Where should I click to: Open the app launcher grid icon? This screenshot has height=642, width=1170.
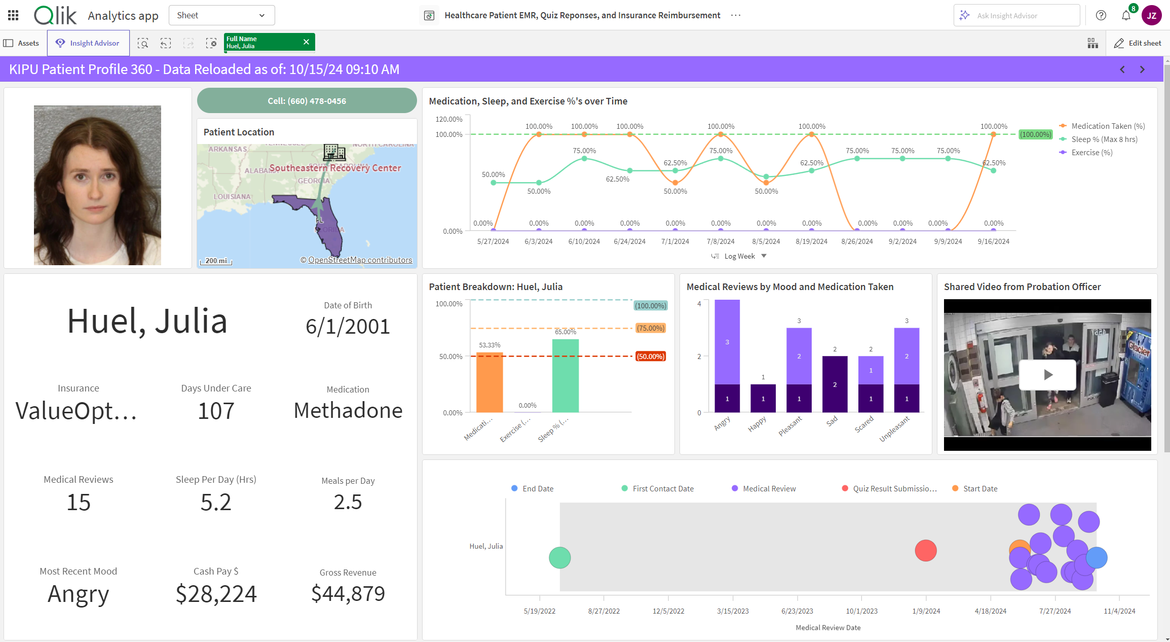13,15
